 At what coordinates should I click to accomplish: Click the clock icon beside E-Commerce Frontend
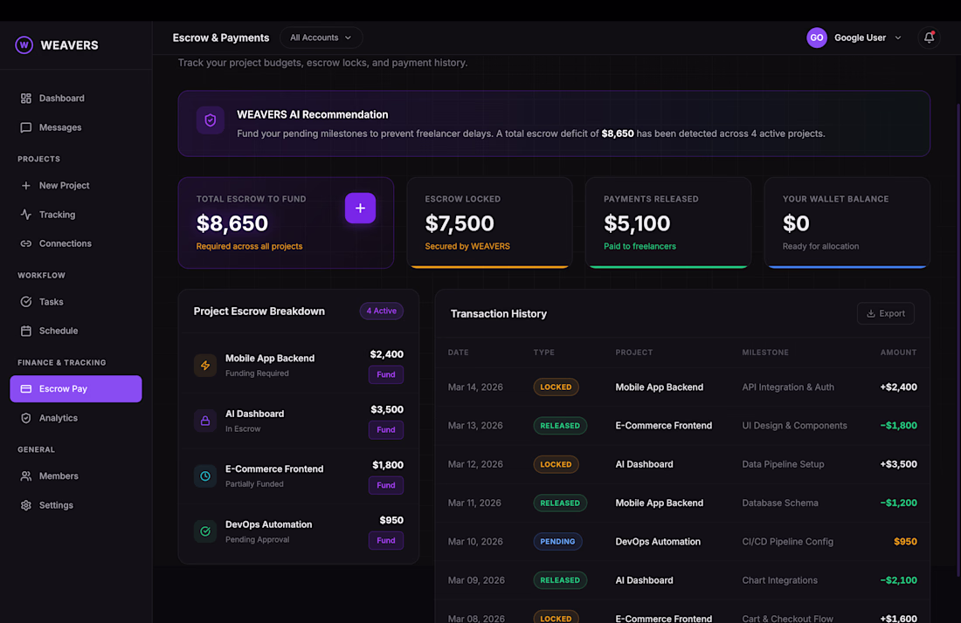[x=205, y=476]
